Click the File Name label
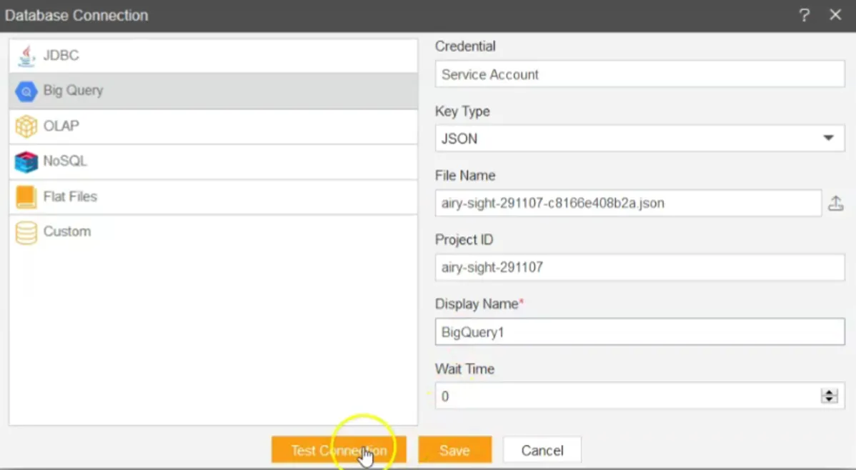Viewport: 856px width, 470px height. point(465,175)
